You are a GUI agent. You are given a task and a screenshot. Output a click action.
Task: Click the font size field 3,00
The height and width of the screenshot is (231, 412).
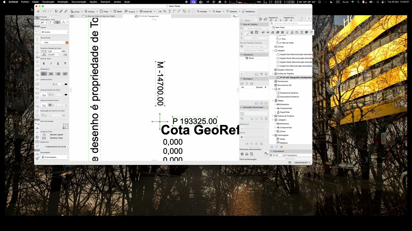point(54,51)
